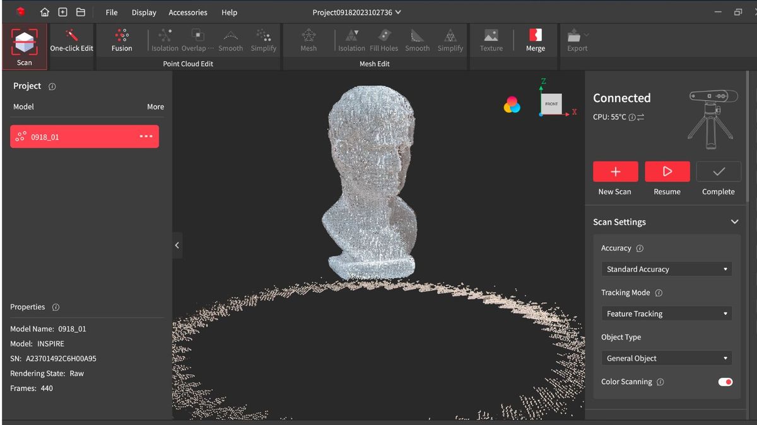757x425 pixels.
Task: Click the Texture tool icon
Action: [491, 39]
